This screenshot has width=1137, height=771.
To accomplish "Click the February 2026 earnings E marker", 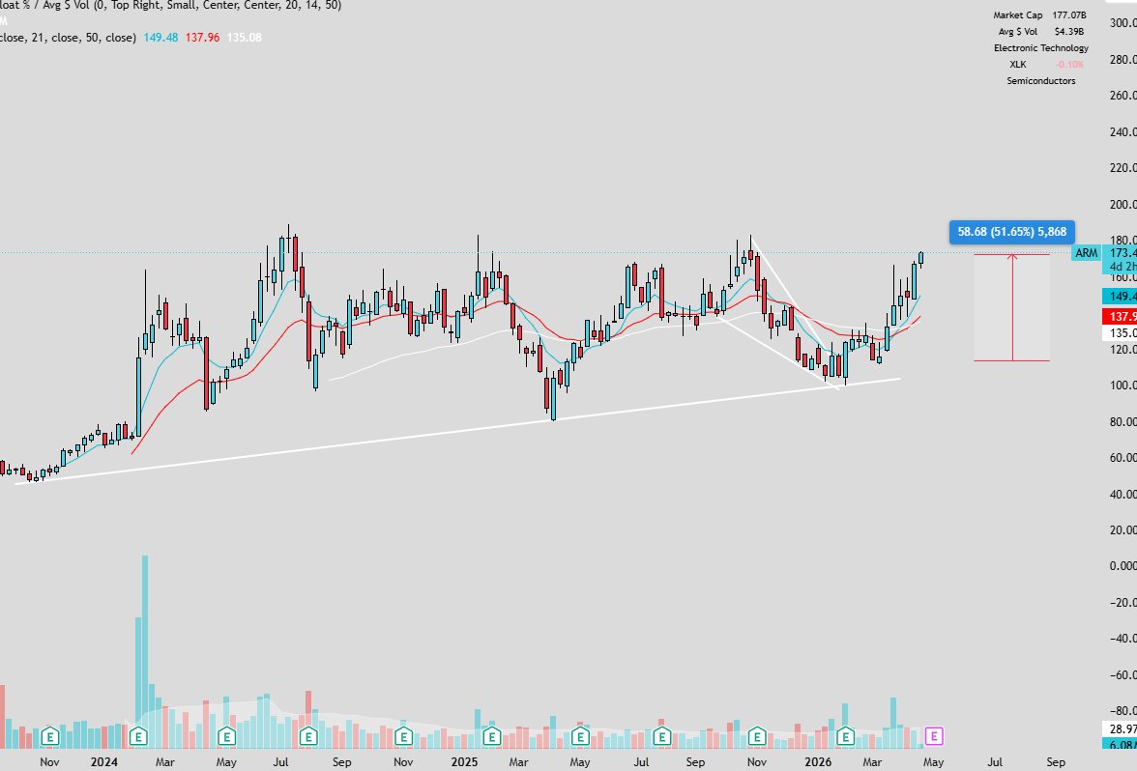I will 845,737.
